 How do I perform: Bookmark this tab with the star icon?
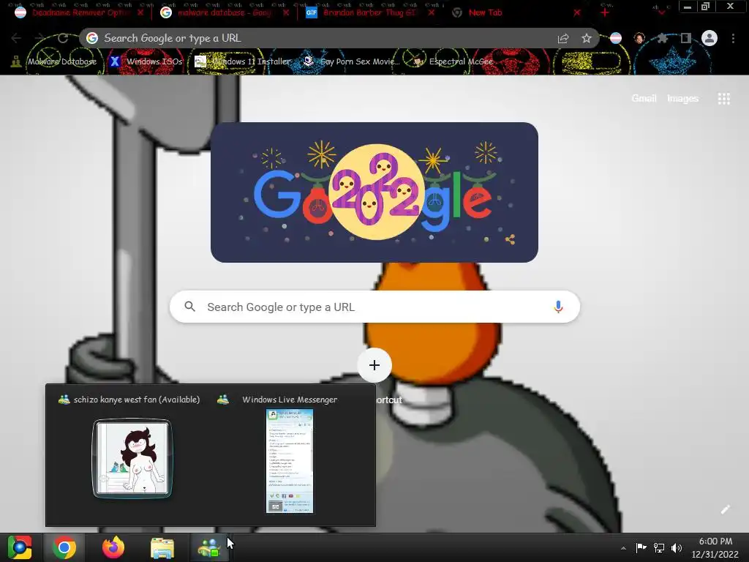(x=587, y=38)
